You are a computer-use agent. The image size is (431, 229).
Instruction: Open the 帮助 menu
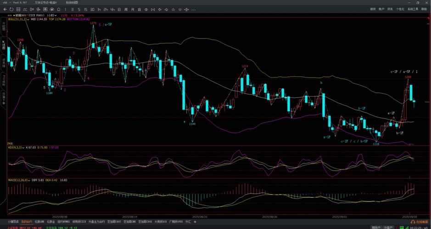424,9
